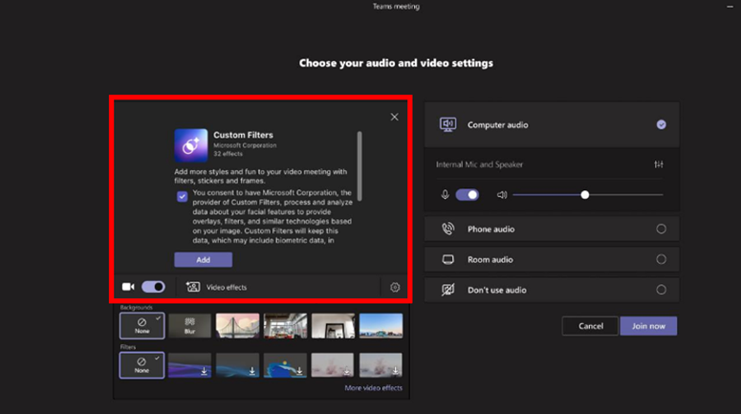Click 'Microsoft Corporation' publisher text
Viewport: 741px width, 414px height.
click(245, 145)
